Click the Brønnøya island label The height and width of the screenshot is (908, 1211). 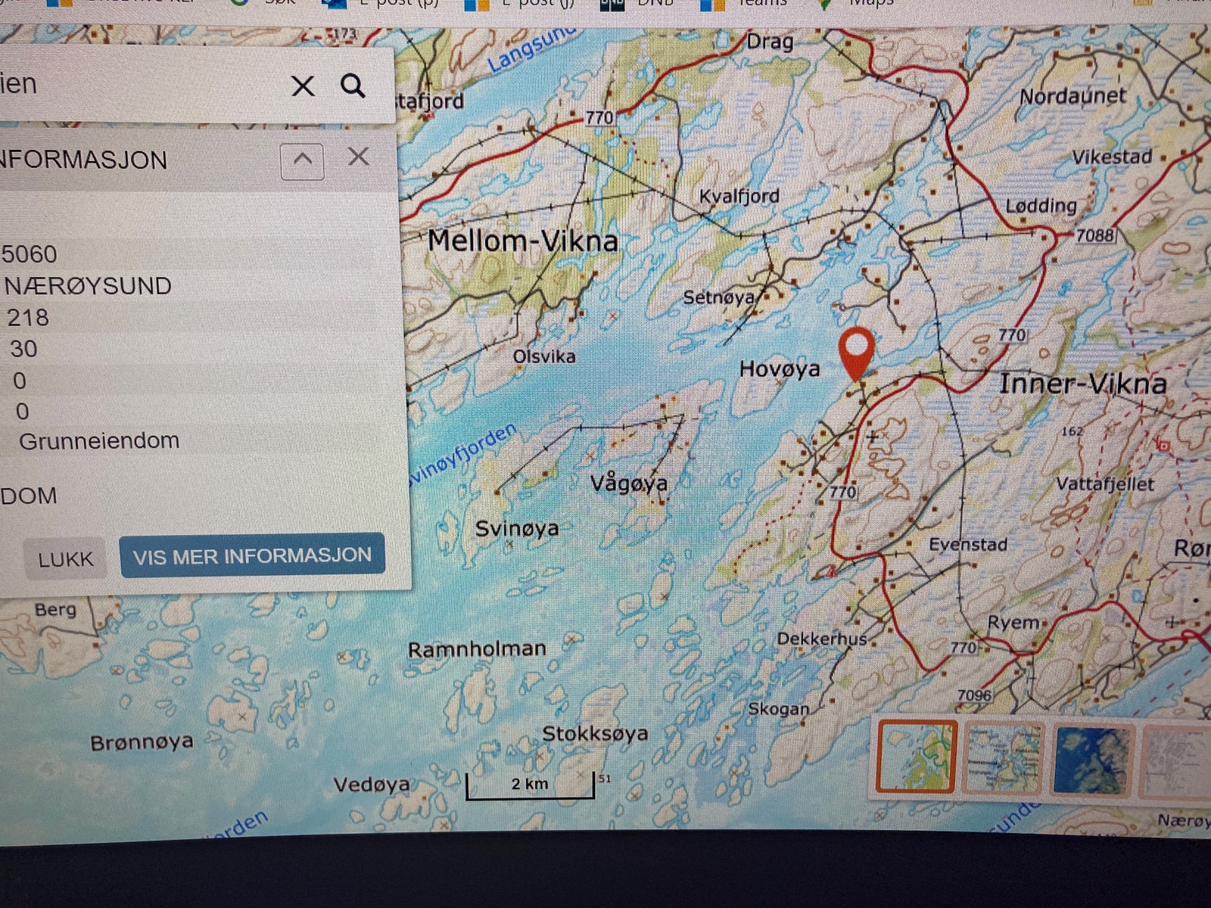point(142,743)
